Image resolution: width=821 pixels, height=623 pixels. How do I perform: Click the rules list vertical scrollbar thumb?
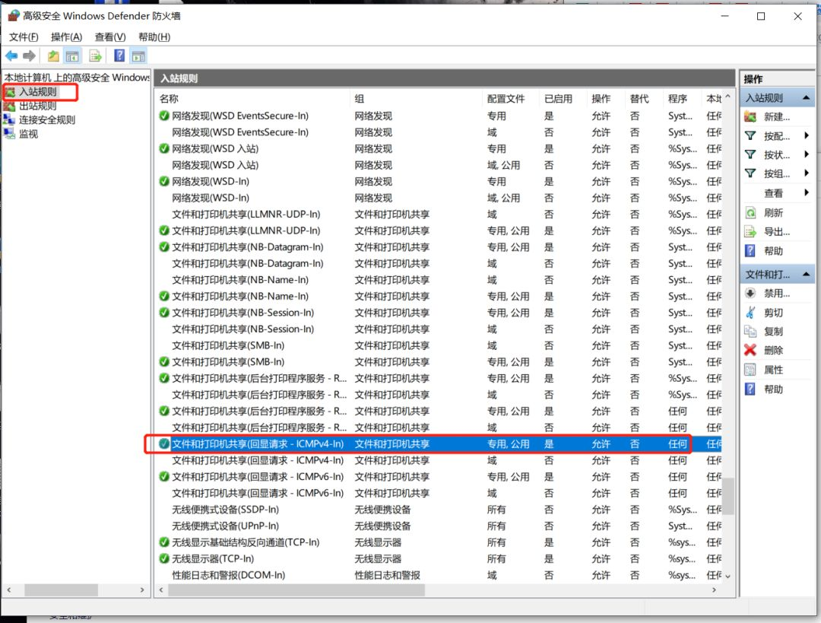pos(727,496)
